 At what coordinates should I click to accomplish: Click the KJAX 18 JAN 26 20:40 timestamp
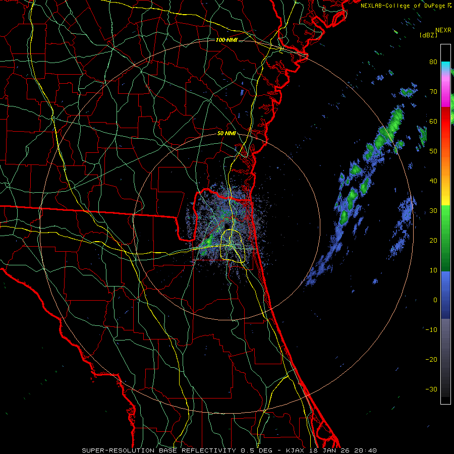point(331,450)
